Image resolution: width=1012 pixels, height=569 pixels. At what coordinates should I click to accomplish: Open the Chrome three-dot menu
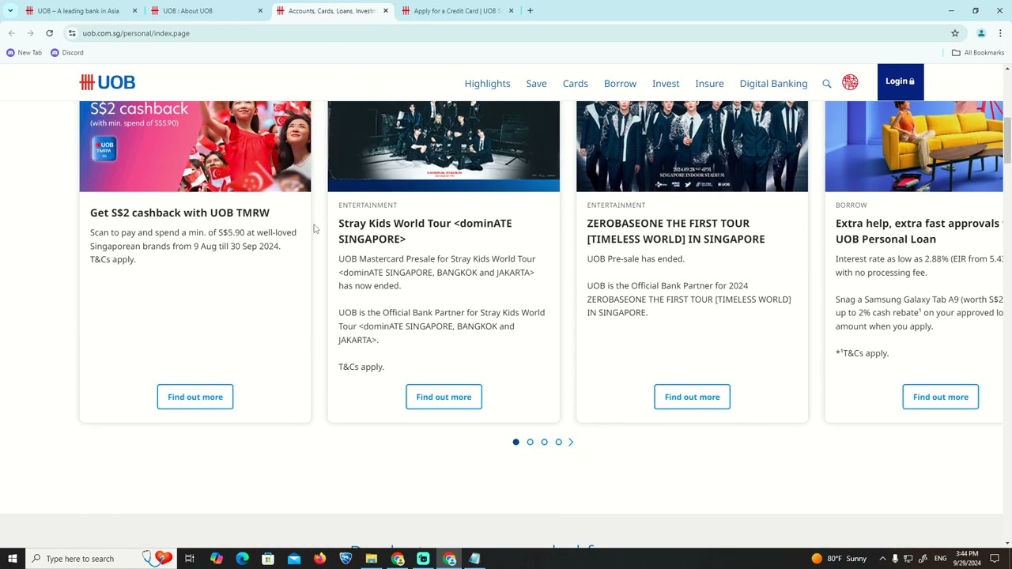coord(1000,33)
